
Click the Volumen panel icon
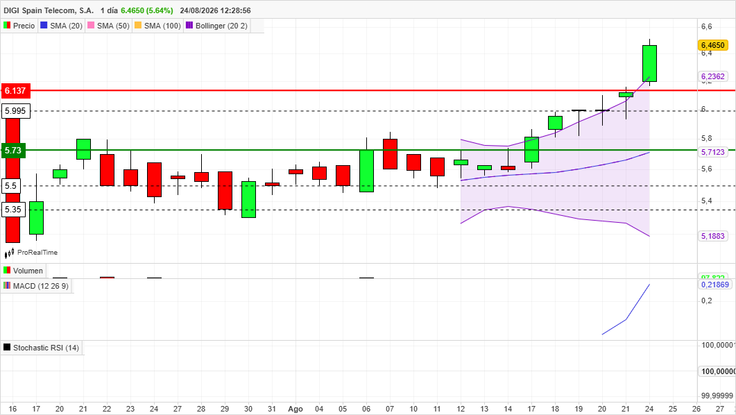(6, 271)
